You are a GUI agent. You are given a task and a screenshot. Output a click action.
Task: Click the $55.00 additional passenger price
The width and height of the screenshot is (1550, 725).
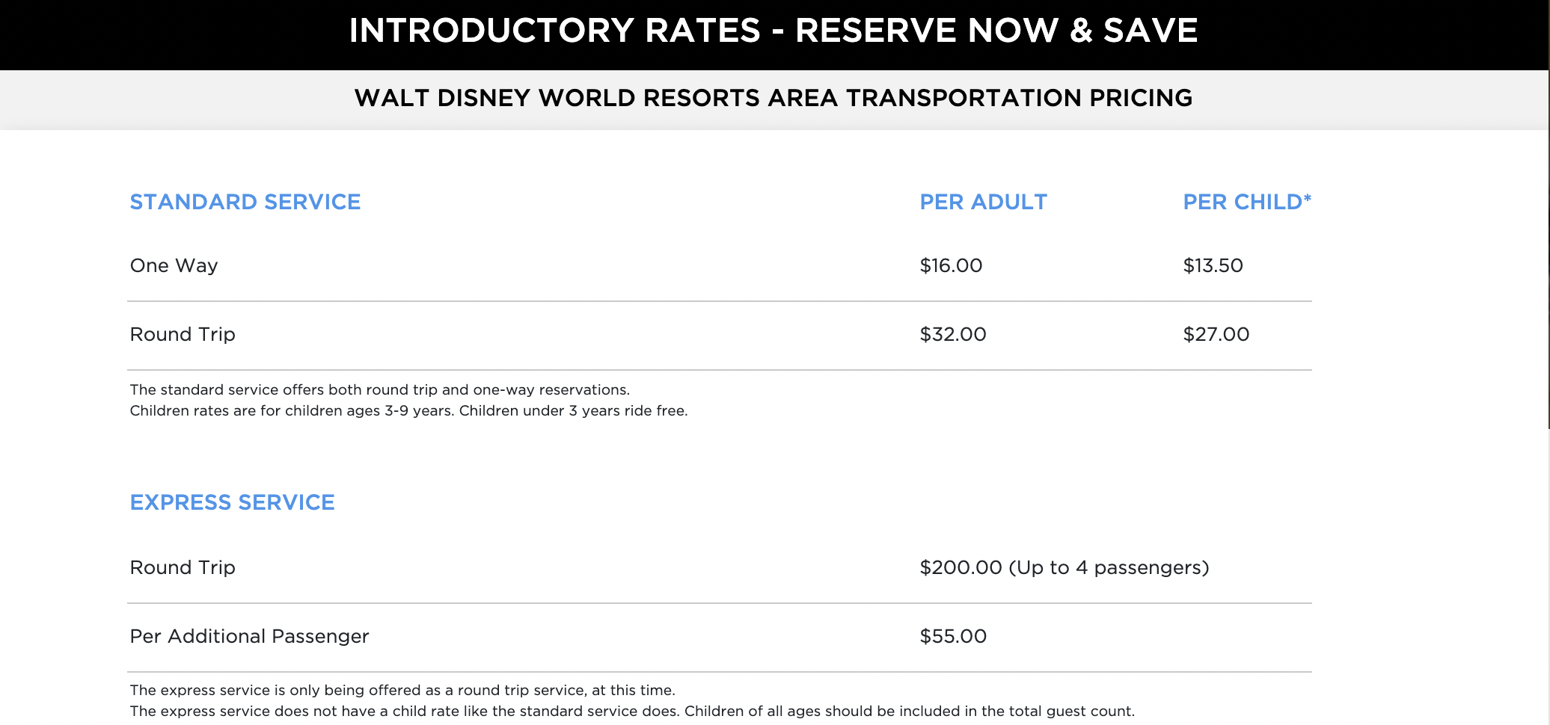[953, 636]
